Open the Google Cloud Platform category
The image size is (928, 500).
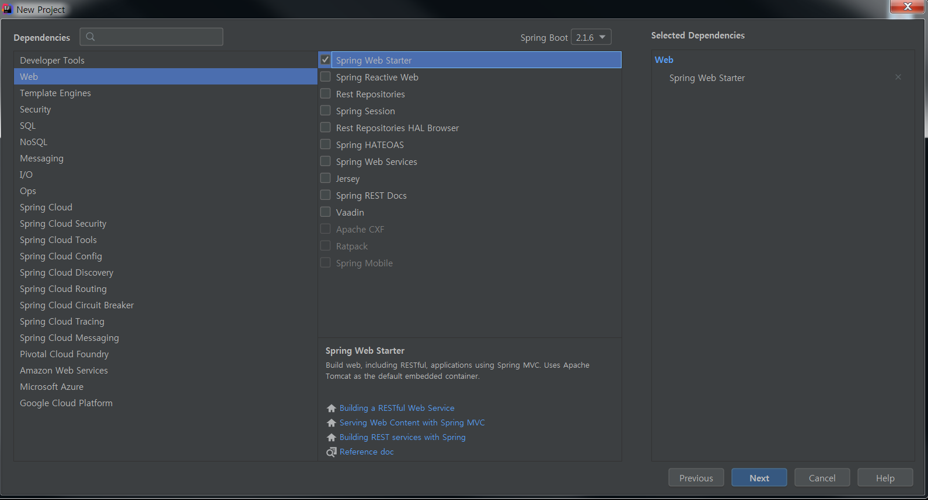[166, 403]
